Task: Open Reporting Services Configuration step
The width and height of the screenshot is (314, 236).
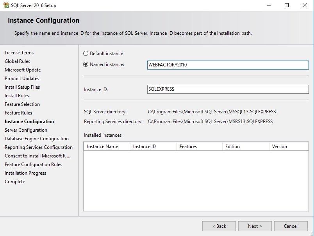Action: (x=39, y=147)
